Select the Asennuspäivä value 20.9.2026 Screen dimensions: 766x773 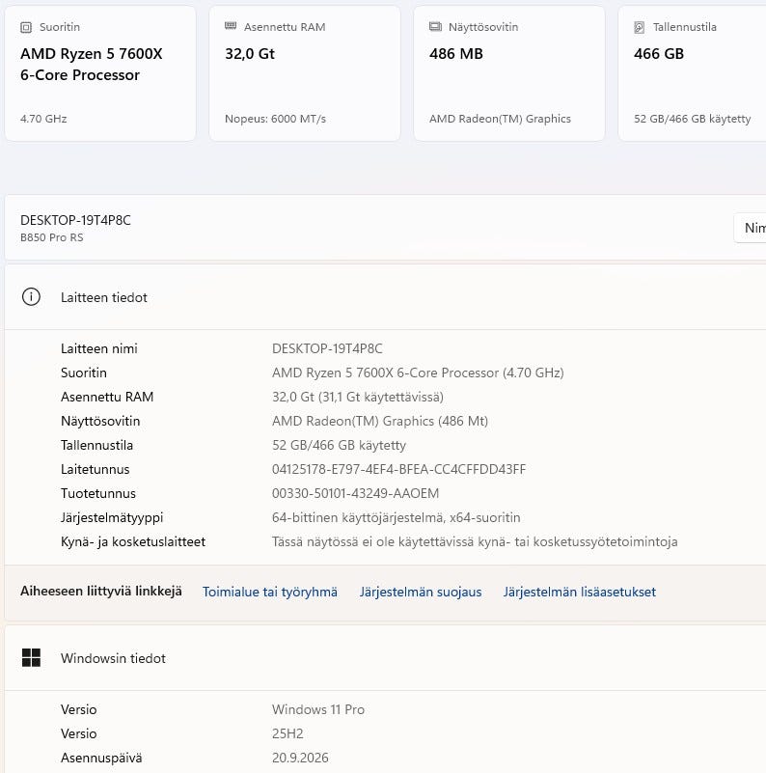pyautogui.click(x=300, y=758)
